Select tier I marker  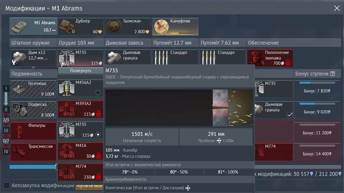pyautogui.click(x=6, y=88)
